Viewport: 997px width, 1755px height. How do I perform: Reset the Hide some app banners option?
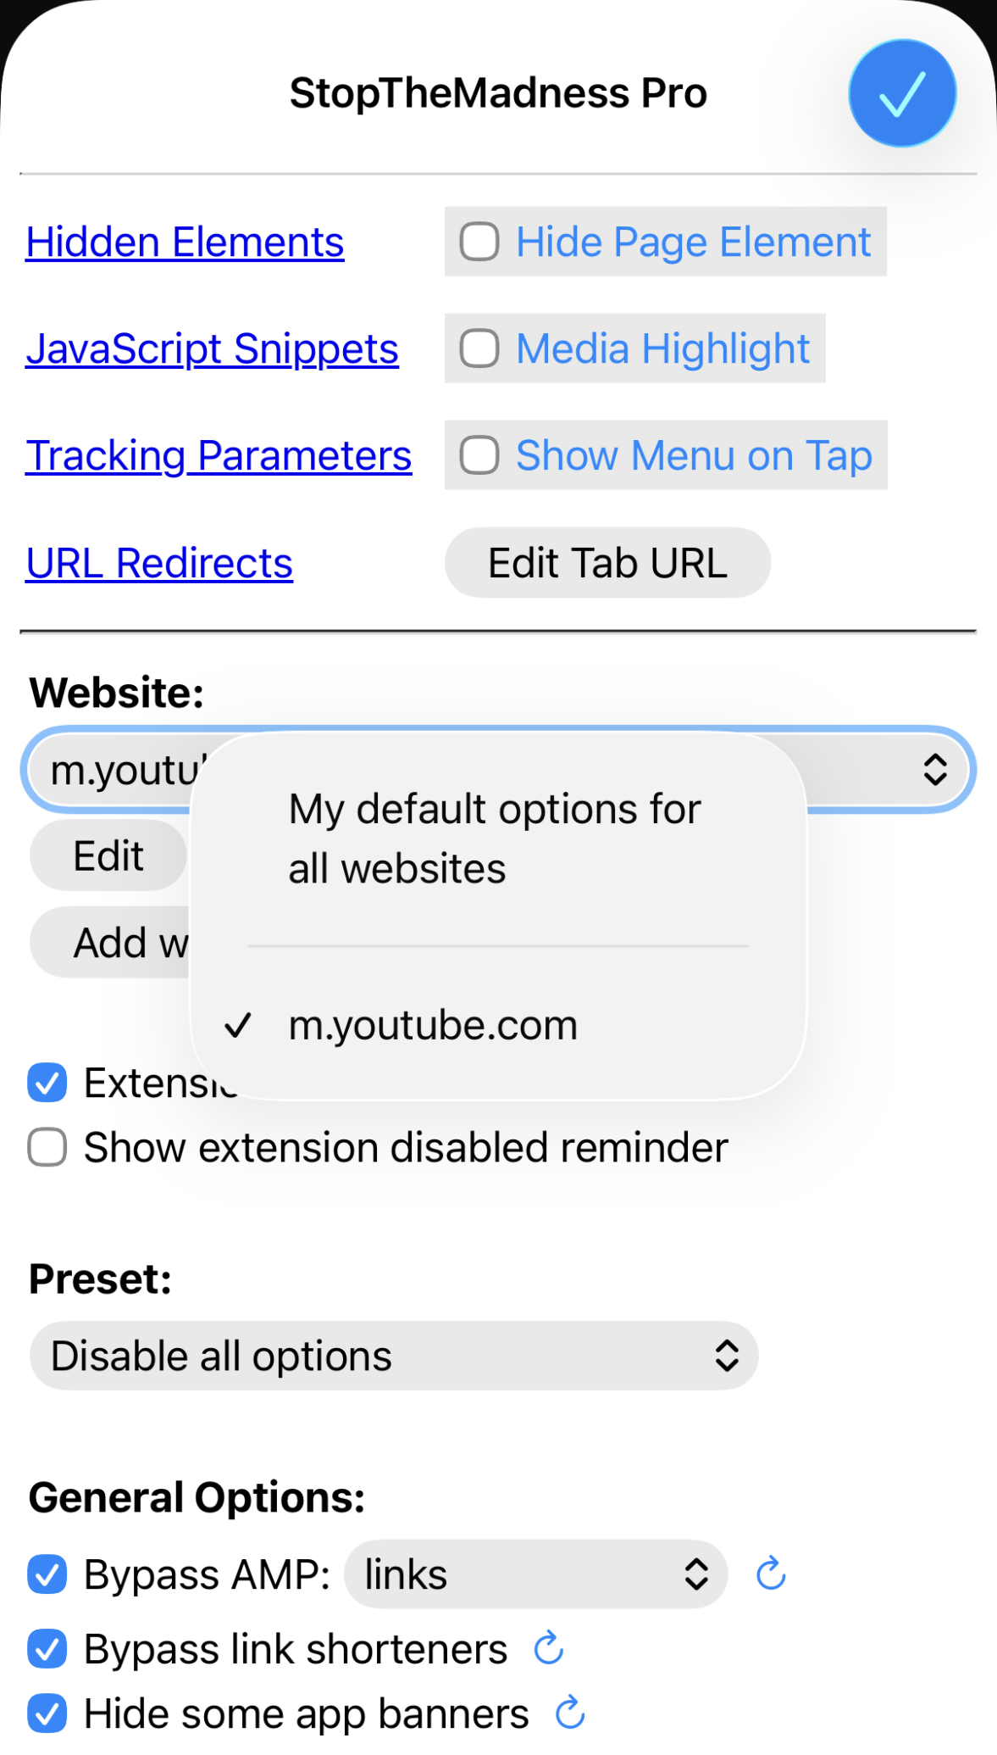click(x=570, y=1713)
